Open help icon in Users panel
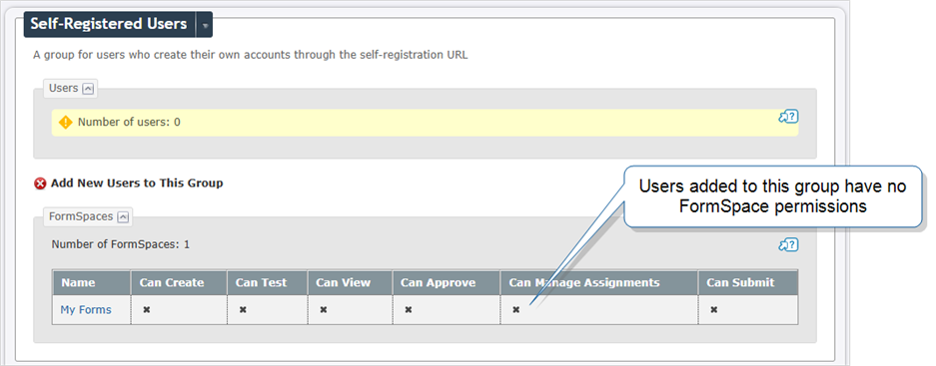Screen dimensions: 936x366 788,117
